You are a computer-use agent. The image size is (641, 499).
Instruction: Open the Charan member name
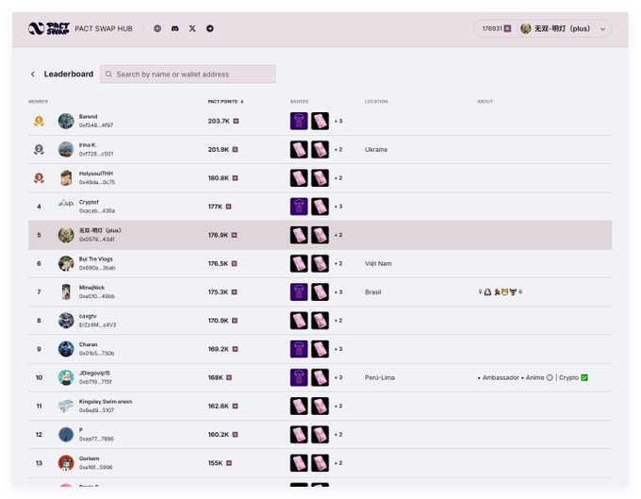pos(88,344)
